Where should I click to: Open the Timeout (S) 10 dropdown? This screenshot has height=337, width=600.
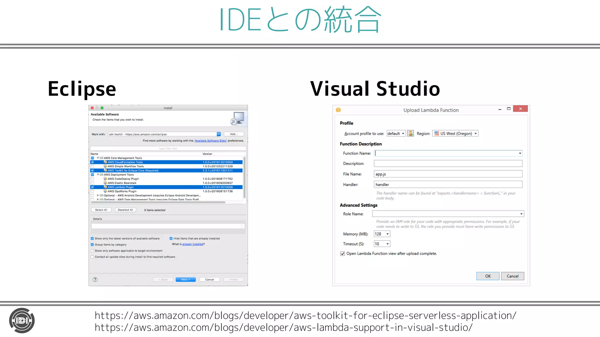tap(382, 244)
